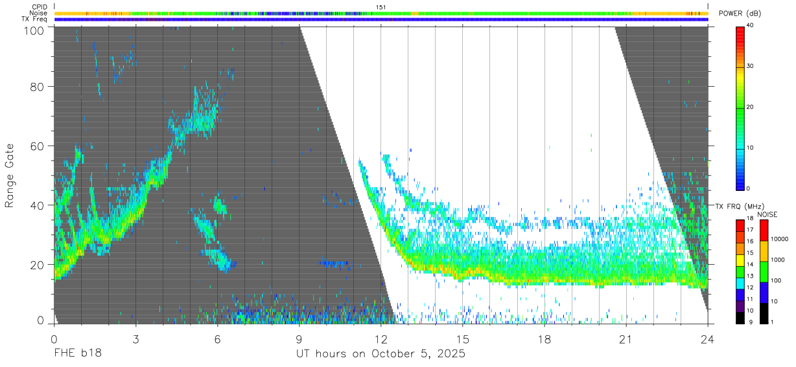The height and width of the screenshot is (367, 796).
Task: Click the 'UT hours on October 5, 2025' label
Action: pyautogui.click(x=380, y=355)
